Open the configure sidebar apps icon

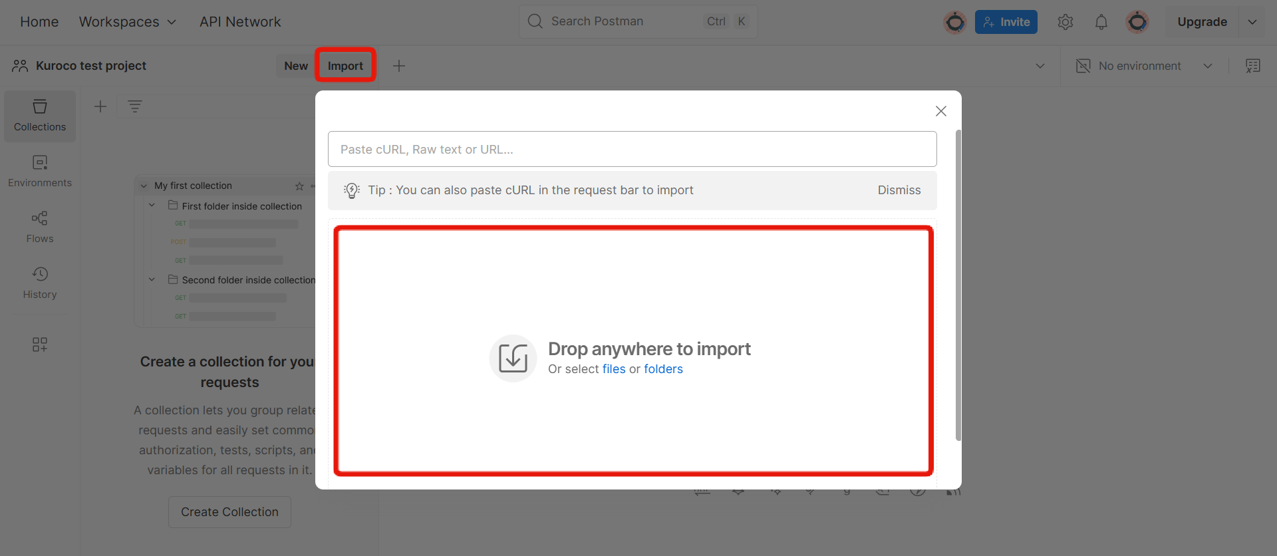[40, 344]
